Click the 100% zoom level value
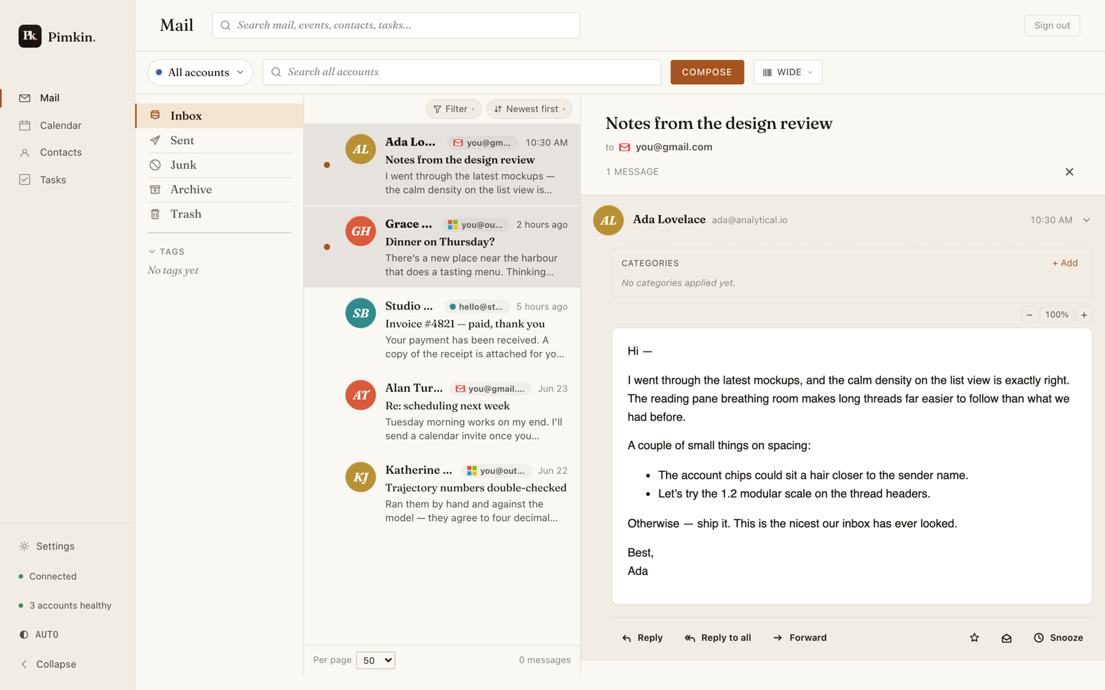The image size is (1105, 690). [1057, 315]
